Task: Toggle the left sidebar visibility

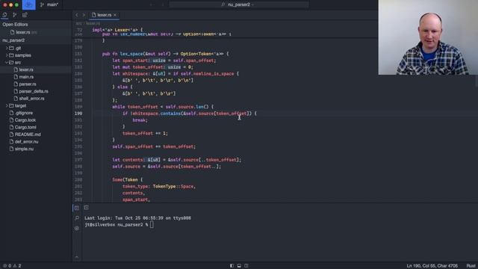Action: [232, 266]
